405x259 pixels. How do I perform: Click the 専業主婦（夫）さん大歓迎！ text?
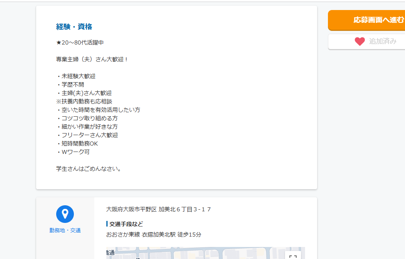coord(92,59)
